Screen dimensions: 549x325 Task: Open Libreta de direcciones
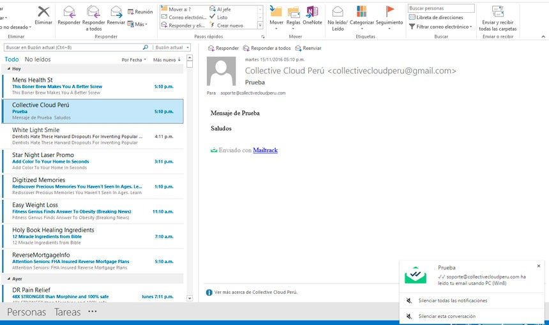[x=436, y=17]
